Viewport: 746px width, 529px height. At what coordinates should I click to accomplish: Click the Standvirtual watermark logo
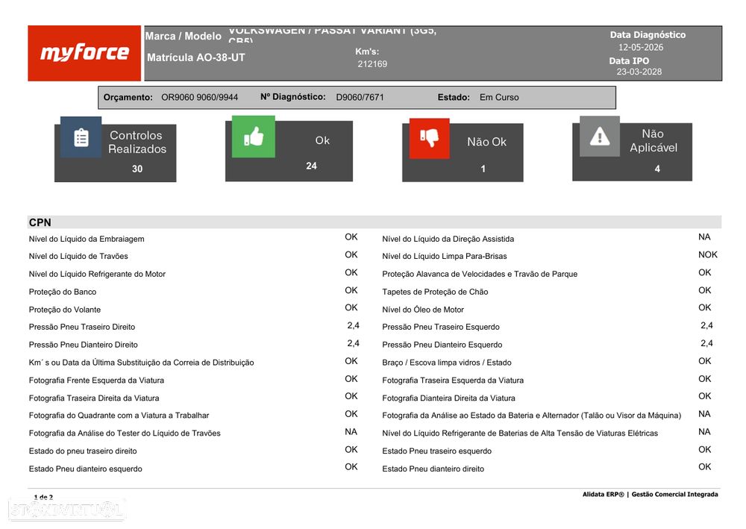click(66, 510)
